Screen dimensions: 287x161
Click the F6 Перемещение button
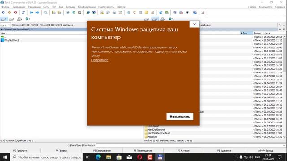143,151
